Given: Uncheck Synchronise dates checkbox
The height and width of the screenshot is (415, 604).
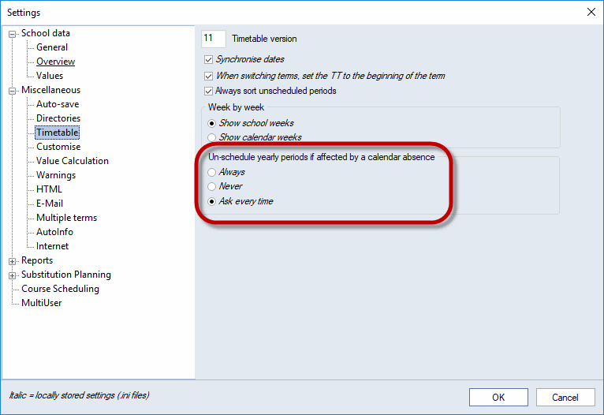Looking at the screenshot, I should click(208, 59).
